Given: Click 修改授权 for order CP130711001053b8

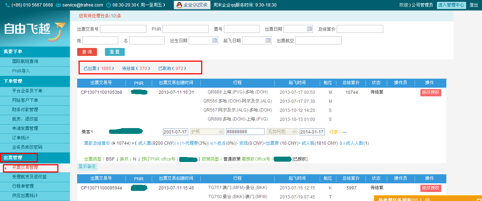Looking at the screenshot, I should (x=430, y=92).
